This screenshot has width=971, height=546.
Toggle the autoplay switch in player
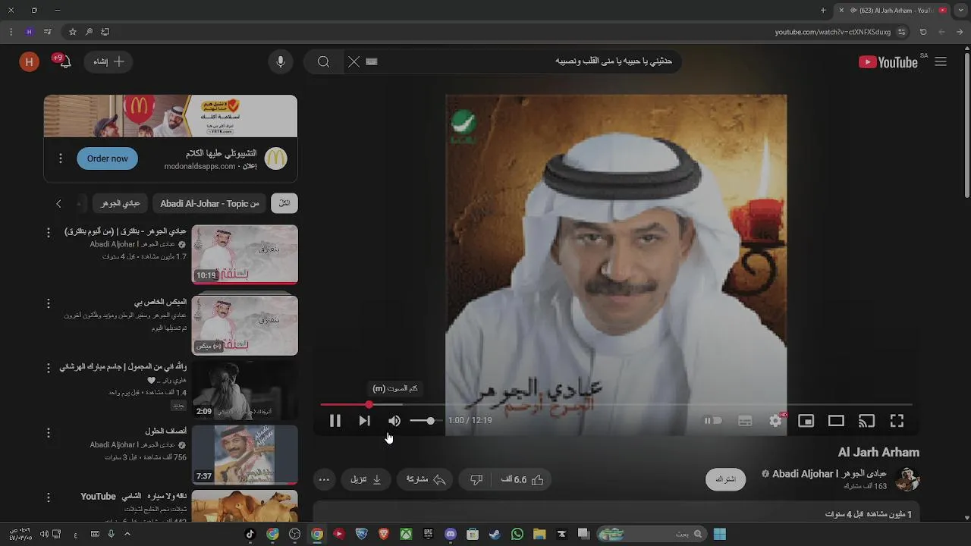click(x=713, y=421)
